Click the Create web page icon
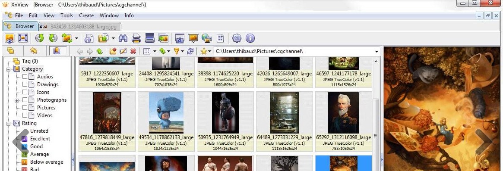The width and height of the screenshot is (503, 171). (x=206, y=38)
